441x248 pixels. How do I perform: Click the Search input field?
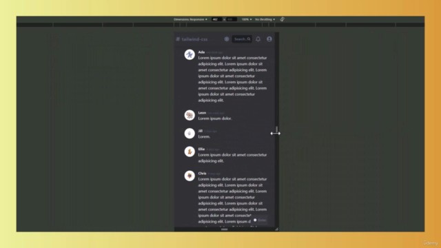242,39
